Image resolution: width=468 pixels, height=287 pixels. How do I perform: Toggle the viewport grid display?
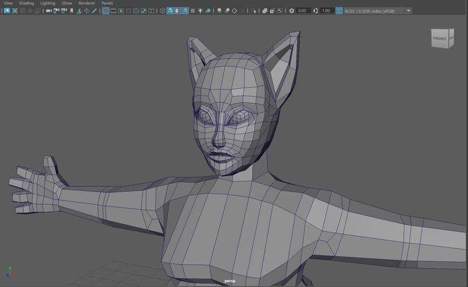106,11
